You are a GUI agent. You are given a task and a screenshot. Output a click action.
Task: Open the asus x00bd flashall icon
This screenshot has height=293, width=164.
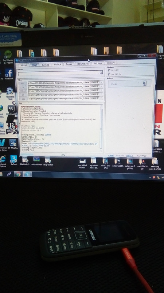click(x=82, y=163)
